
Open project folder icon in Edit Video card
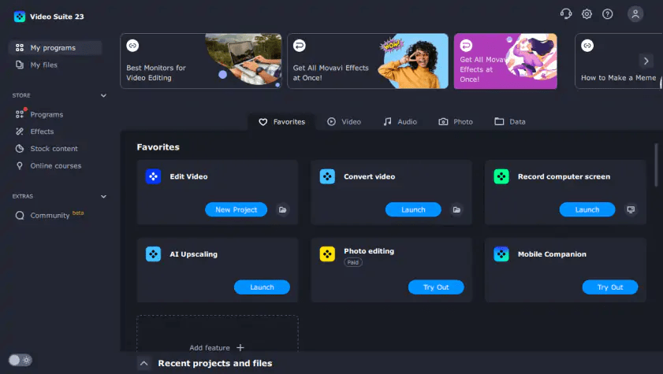282,209
